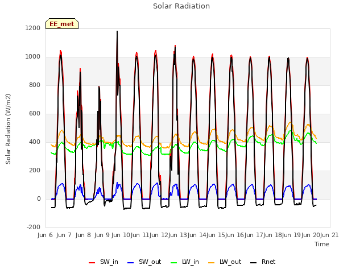364x273 pixels.
Task: Click the Jun 7 x-axis tick label
Action: (x=64, y=235)
